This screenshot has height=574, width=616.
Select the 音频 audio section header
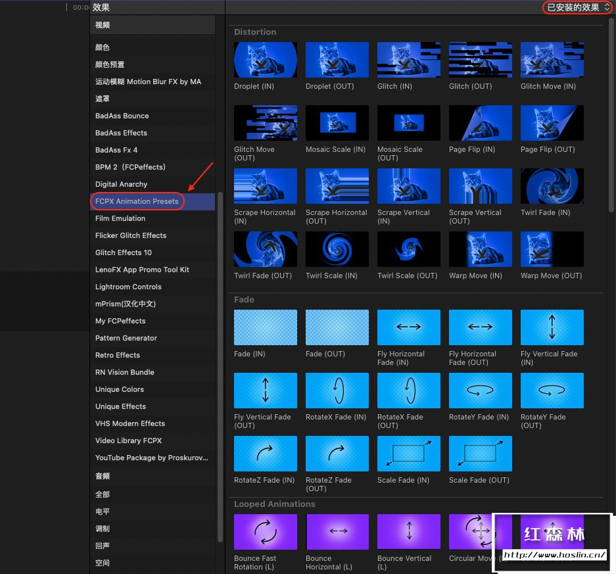click(153, 476)
